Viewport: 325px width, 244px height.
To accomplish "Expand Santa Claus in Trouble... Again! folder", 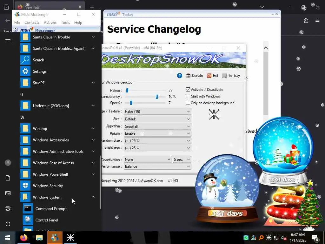I will (93, 48).
